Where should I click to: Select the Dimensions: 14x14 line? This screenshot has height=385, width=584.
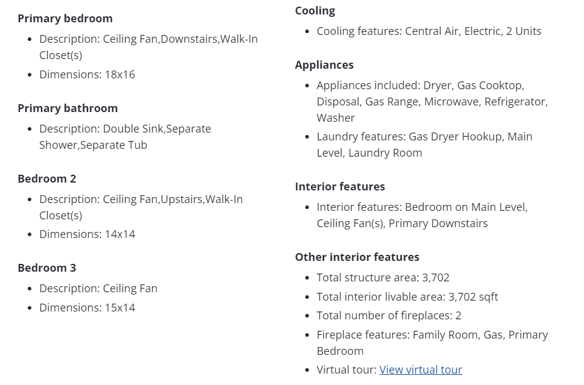[87, 234]
